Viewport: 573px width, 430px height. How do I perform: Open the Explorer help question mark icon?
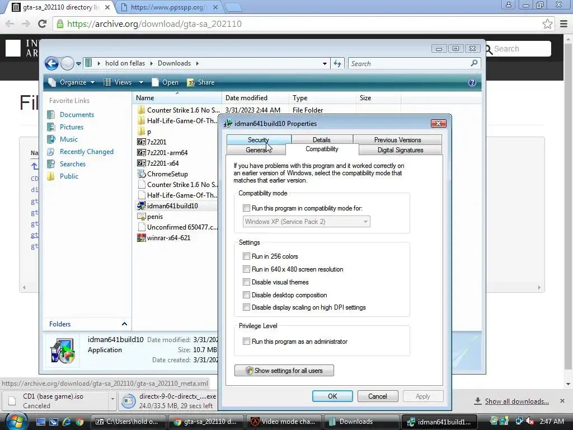point(472,82)
